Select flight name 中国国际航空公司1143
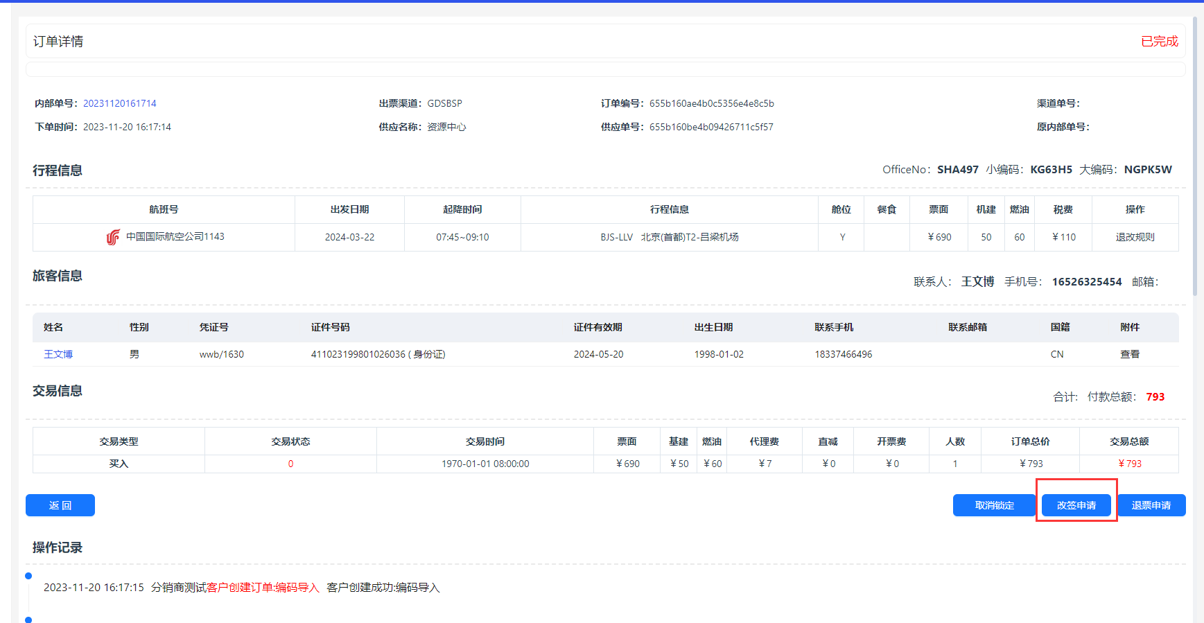 (x=175, y=237)
